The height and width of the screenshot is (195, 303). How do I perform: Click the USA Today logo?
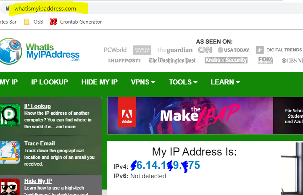[x=233, y=50]
